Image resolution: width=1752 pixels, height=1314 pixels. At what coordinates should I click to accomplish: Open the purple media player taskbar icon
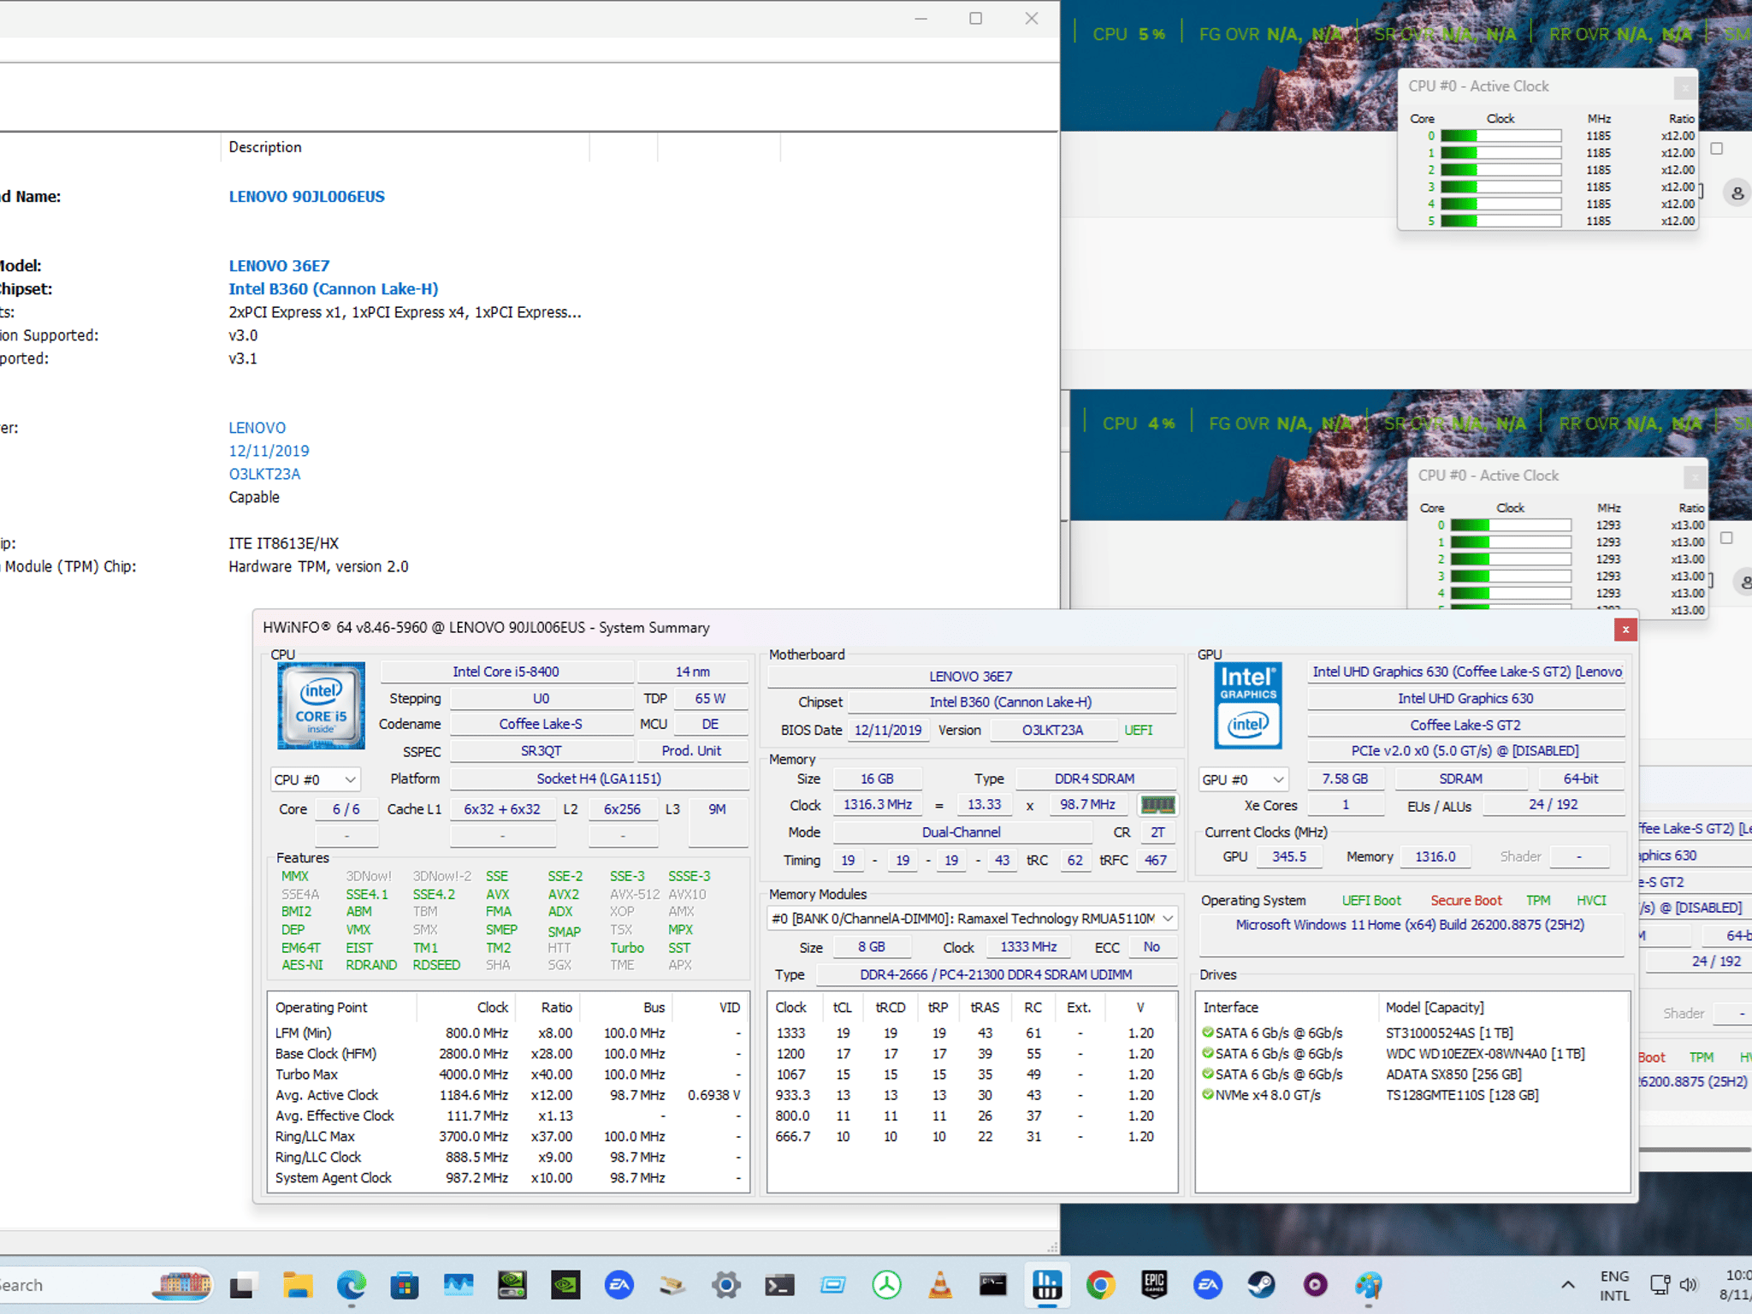coord(1315,1285)
